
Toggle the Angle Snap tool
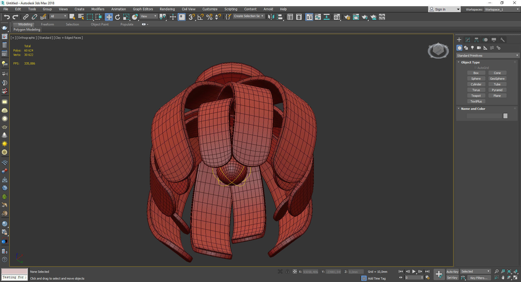pos(200,17)
